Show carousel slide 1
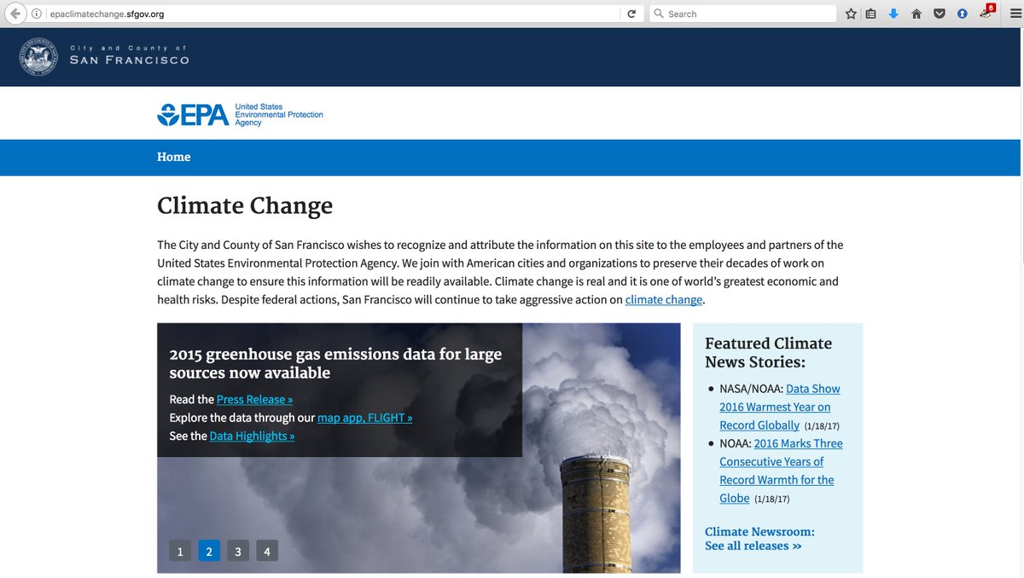This screenshot has width=1024, height=578. point(180,551)
